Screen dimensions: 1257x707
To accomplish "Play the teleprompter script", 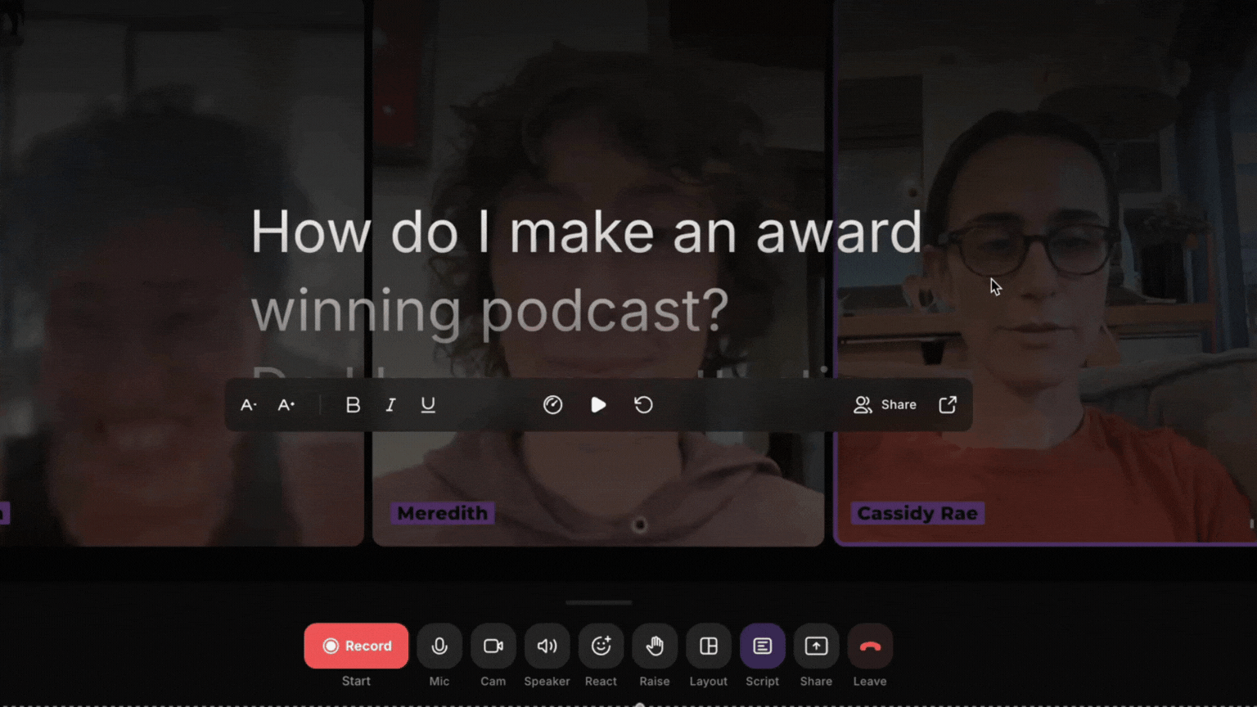I will tap(598, 405).
